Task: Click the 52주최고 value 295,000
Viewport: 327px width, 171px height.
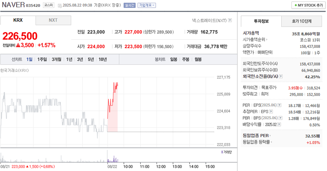Action: click(296, 95)
